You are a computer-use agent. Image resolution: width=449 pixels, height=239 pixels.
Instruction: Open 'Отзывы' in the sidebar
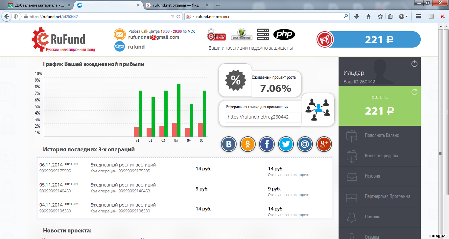click(380, 233)
